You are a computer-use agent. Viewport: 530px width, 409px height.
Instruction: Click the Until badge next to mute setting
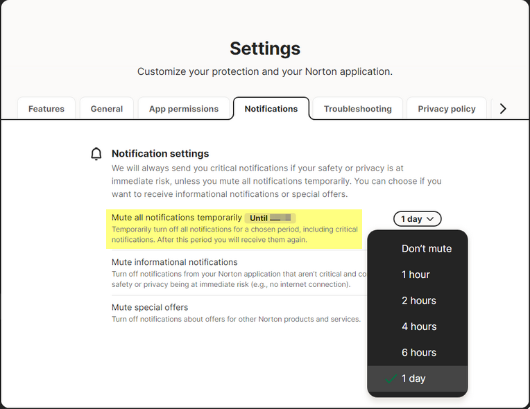[271, 218]
